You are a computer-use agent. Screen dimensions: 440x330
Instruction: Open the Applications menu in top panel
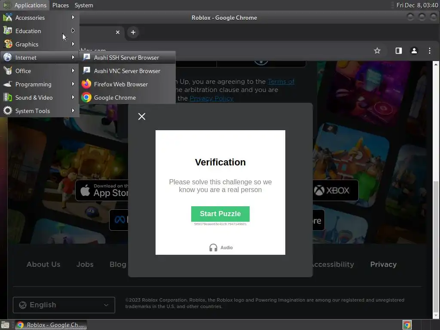[x=25, y=5]
